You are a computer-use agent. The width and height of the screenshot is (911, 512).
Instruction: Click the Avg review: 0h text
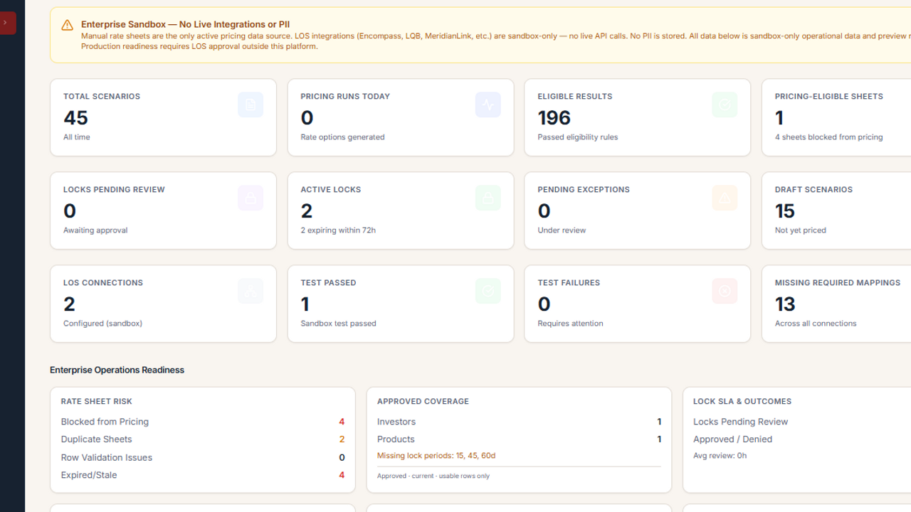click(720, 456)
